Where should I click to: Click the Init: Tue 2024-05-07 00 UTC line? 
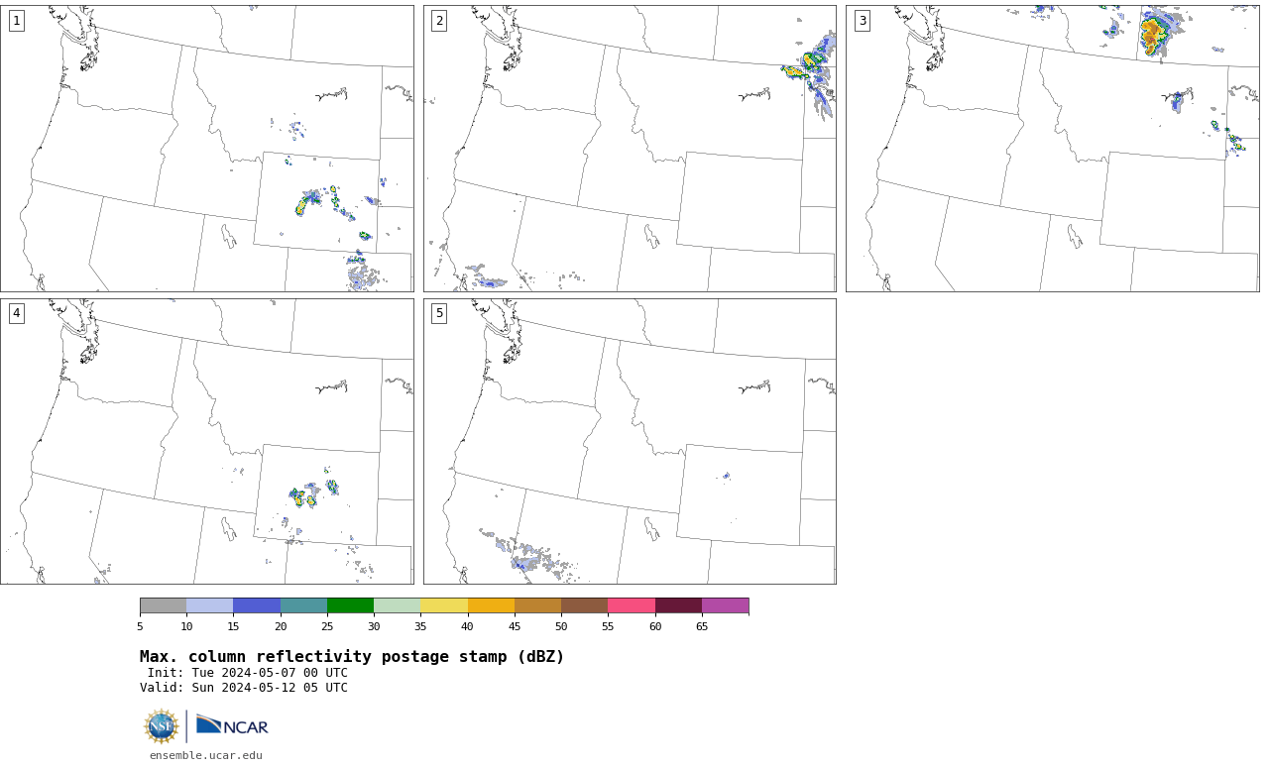(x=247, y=673)
